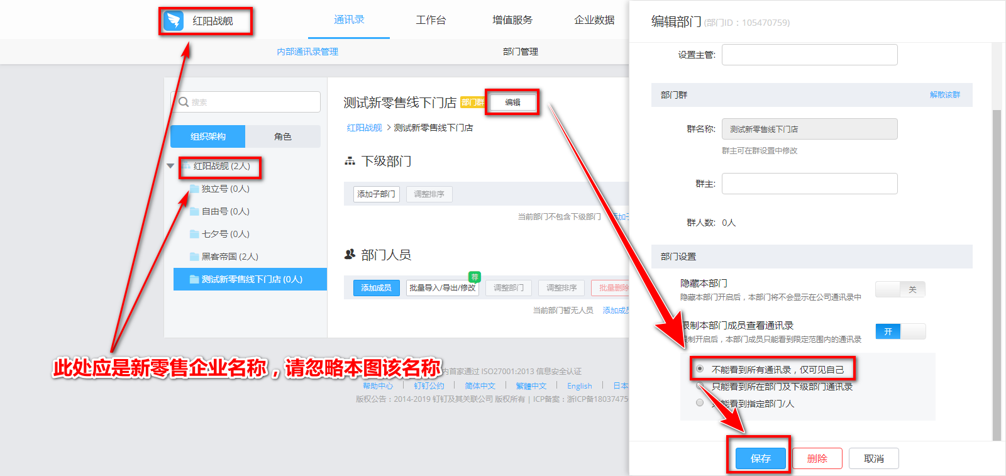Click the 设置主管 input field
Viewport: 1006px width, 476px height.
(809, 55)
